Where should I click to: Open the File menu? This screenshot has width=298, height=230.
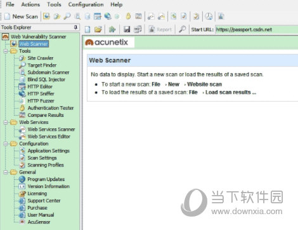(x=10, y=4)
